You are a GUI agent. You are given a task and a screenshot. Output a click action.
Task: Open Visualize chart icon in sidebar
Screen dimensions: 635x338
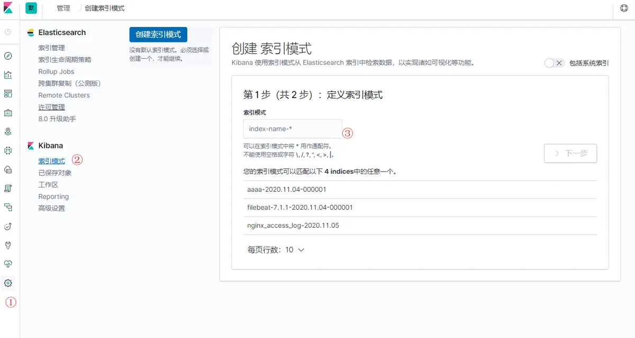(8, 74)
